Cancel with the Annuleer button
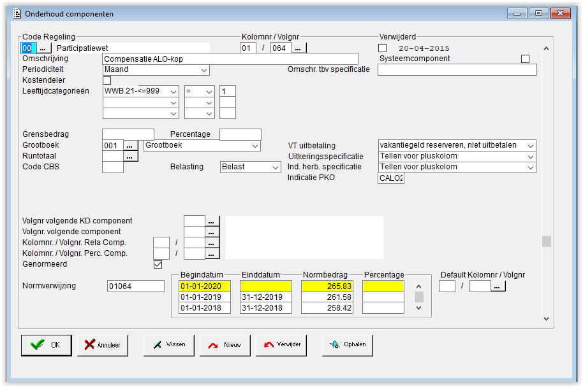Viewport: 583px width, 387px height. (103, 345)
